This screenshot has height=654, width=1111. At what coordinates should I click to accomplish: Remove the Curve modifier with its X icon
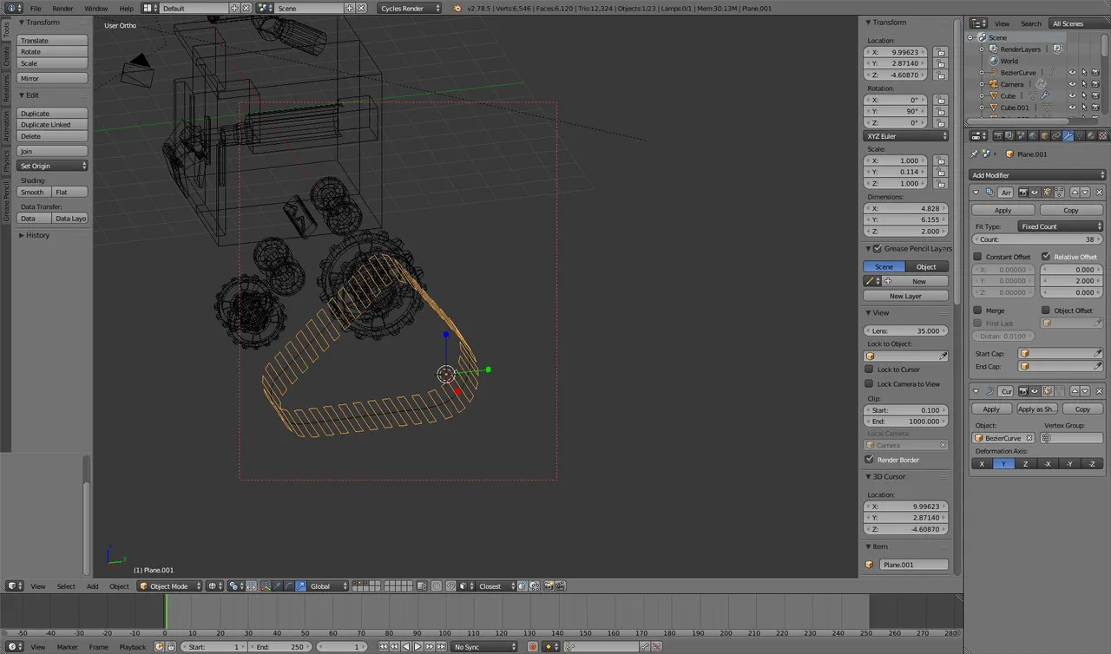tap(1099, 391)
